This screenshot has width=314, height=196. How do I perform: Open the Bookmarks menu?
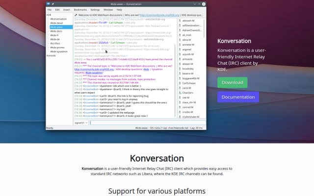[x=80, y=10]
